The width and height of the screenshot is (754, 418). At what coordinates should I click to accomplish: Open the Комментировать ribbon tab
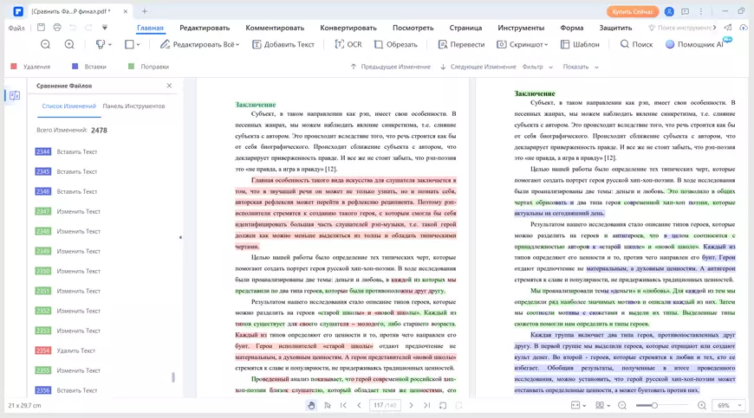(275, 28)
